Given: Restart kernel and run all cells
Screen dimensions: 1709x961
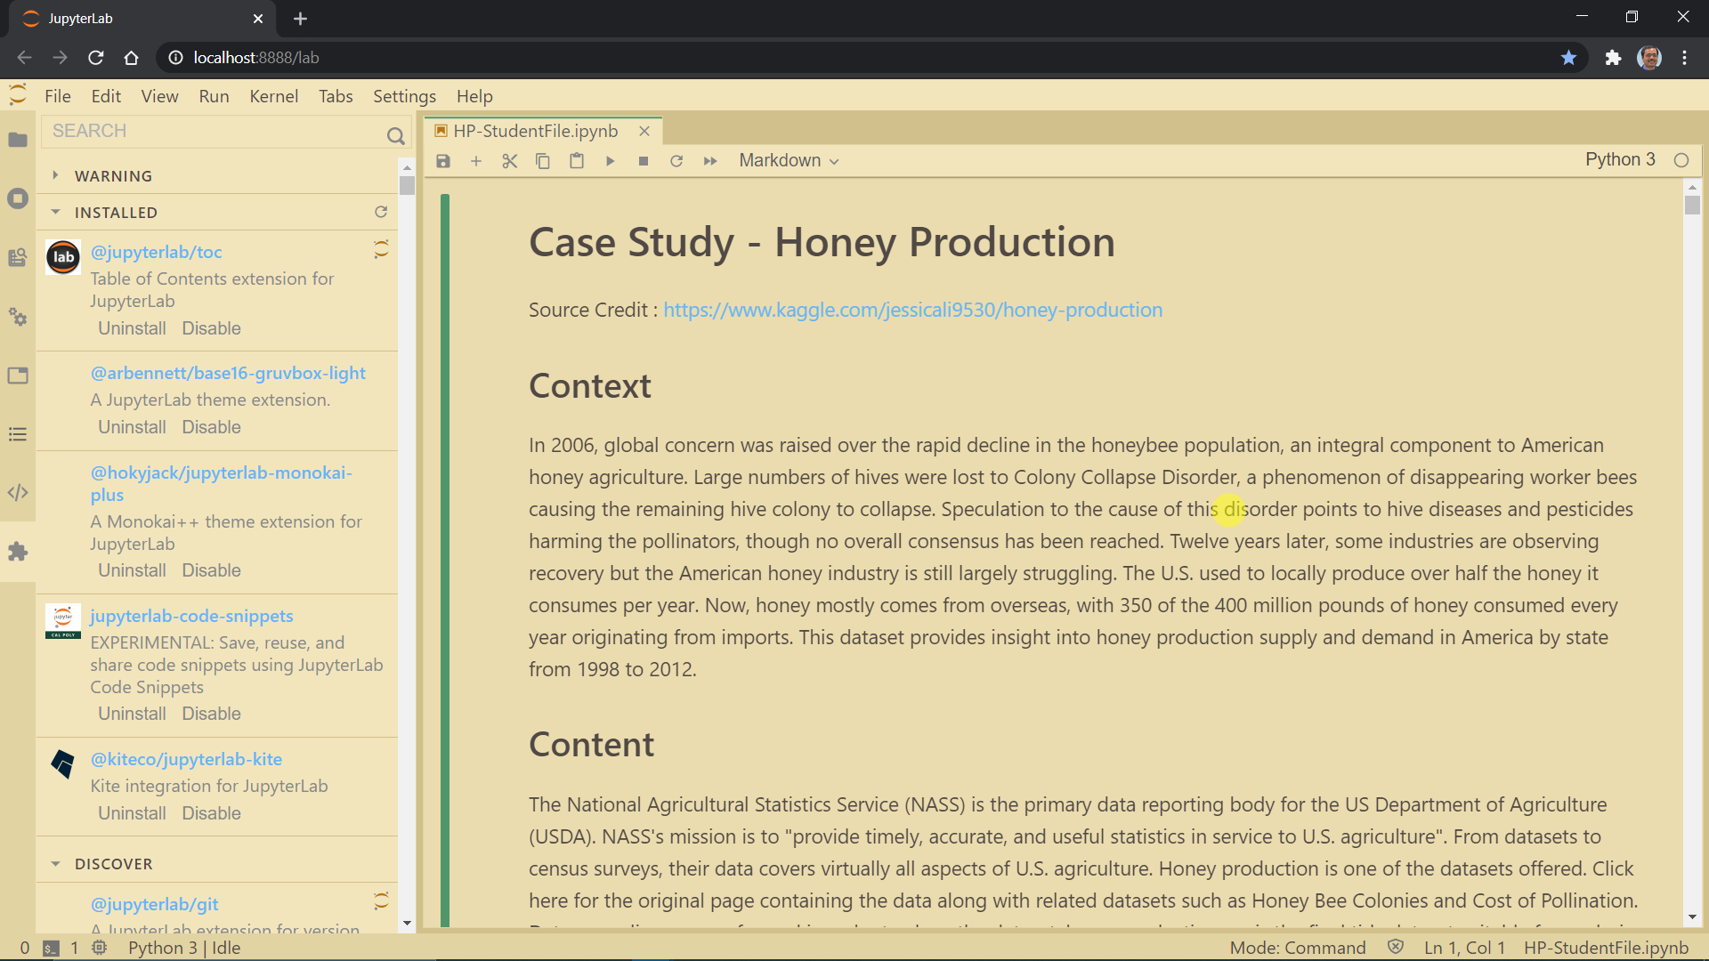Looking at the screenshot, I should [710, 161].
